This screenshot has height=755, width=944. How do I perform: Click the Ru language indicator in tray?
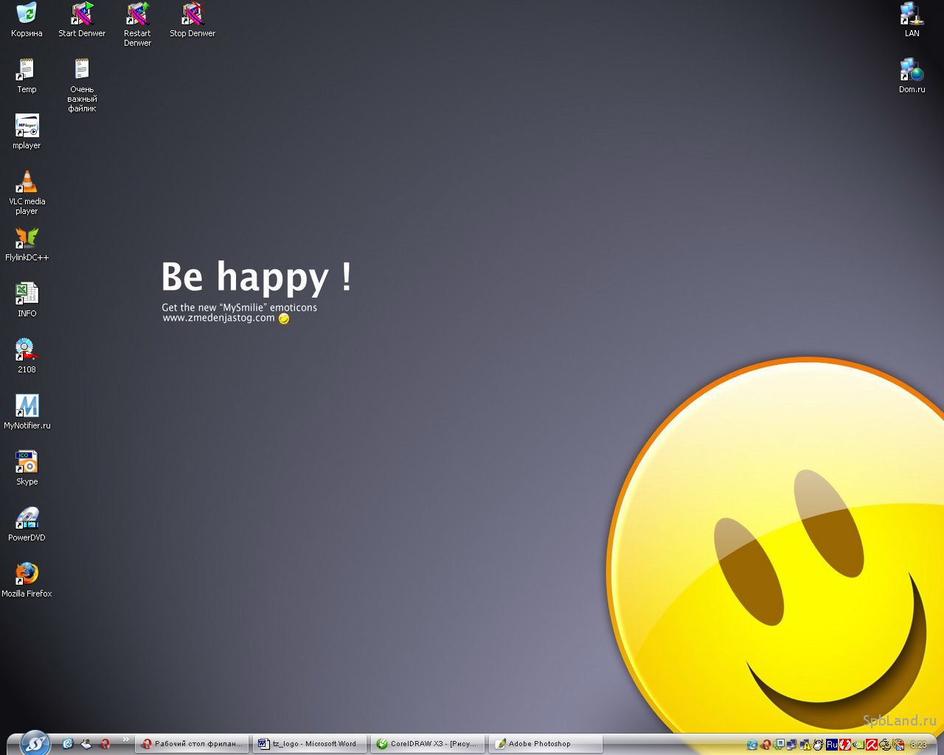tap(831, 745)
